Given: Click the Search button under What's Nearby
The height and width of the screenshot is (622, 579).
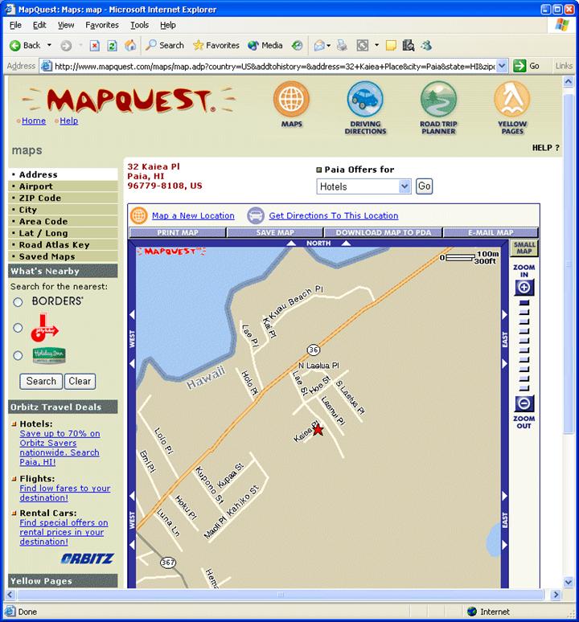Looking at the screenshot, I should click(41, 381).
